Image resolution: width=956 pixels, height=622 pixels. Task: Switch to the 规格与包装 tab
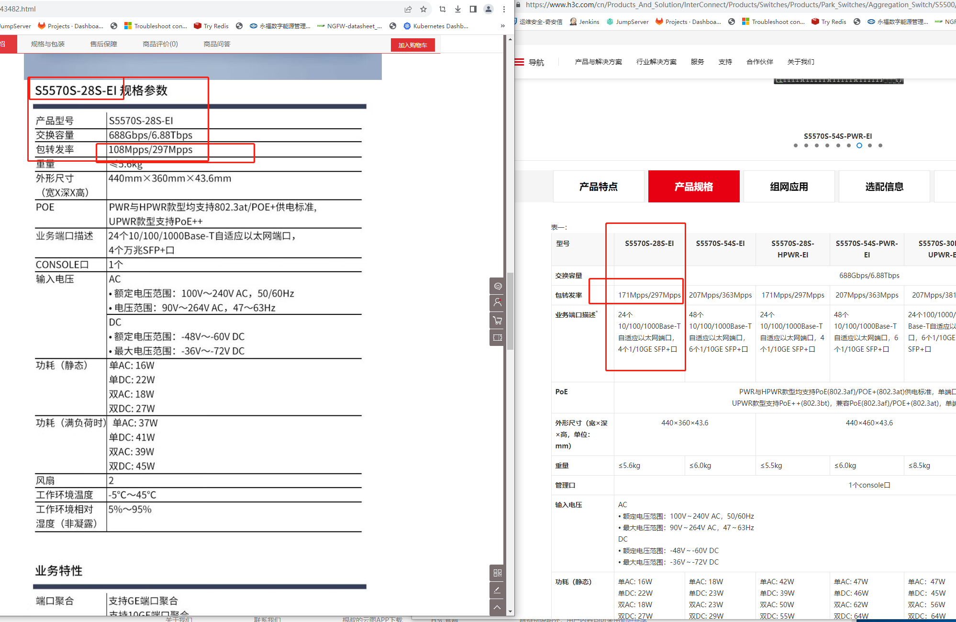coord(48,44)
